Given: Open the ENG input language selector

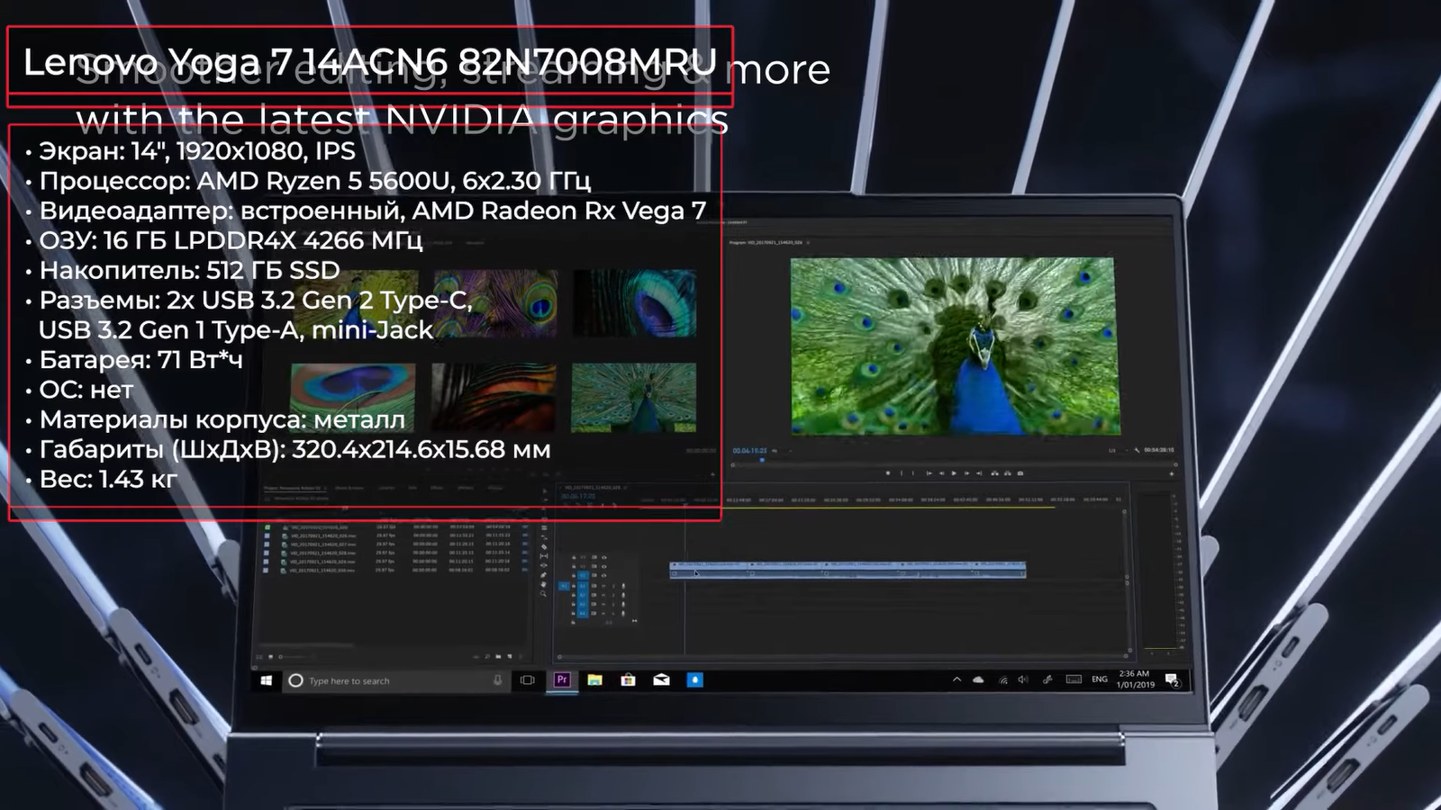Looking at the screenshot, I should [1100, 679].
